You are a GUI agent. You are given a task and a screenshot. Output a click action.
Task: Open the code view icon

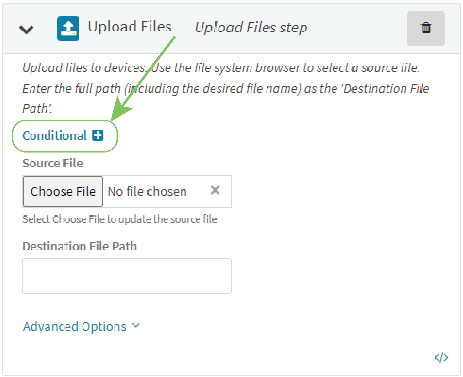(441, 357)
